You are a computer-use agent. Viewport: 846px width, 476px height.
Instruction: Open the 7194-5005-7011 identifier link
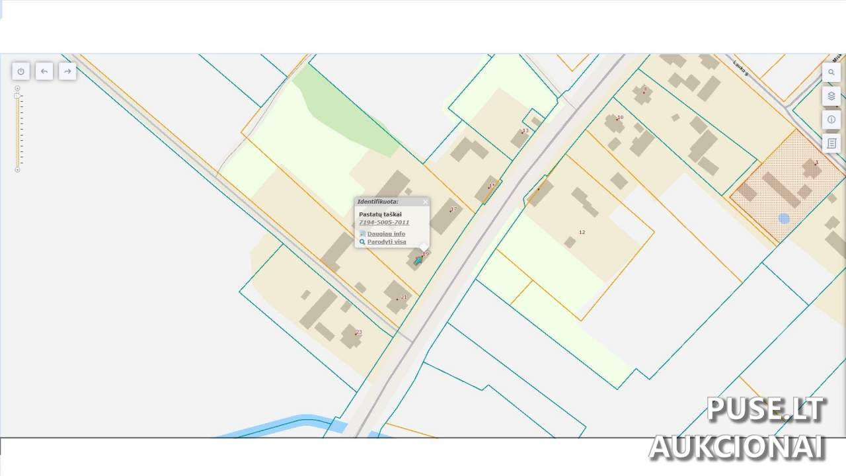384,223
